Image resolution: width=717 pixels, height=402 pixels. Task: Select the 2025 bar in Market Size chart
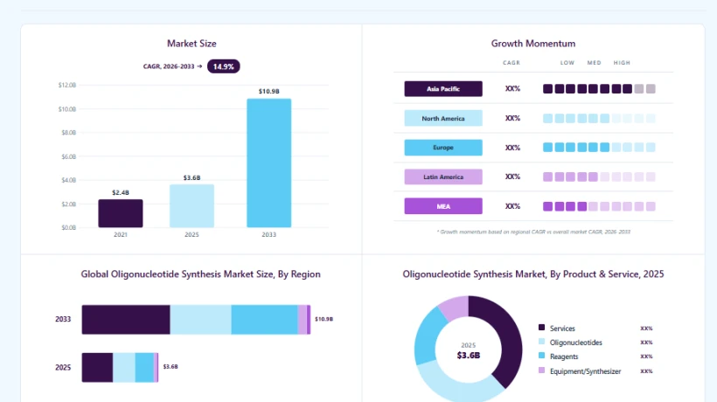pos(191,206)
